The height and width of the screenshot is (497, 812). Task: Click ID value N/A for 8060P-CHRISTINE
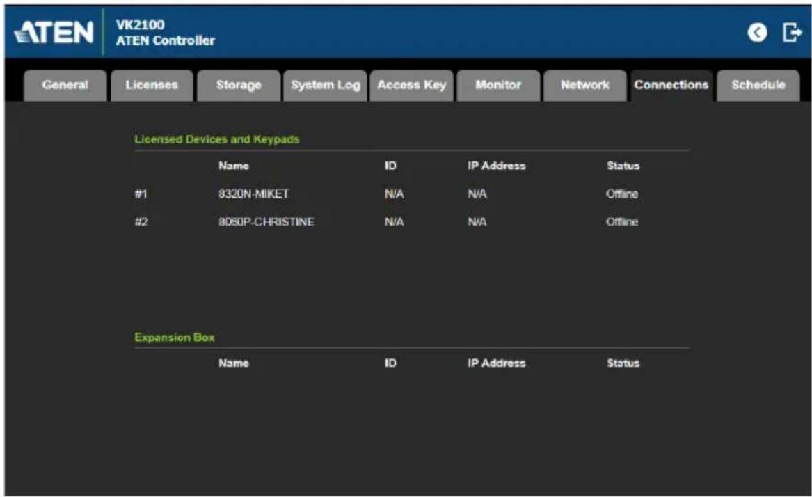tap(394, 222)
